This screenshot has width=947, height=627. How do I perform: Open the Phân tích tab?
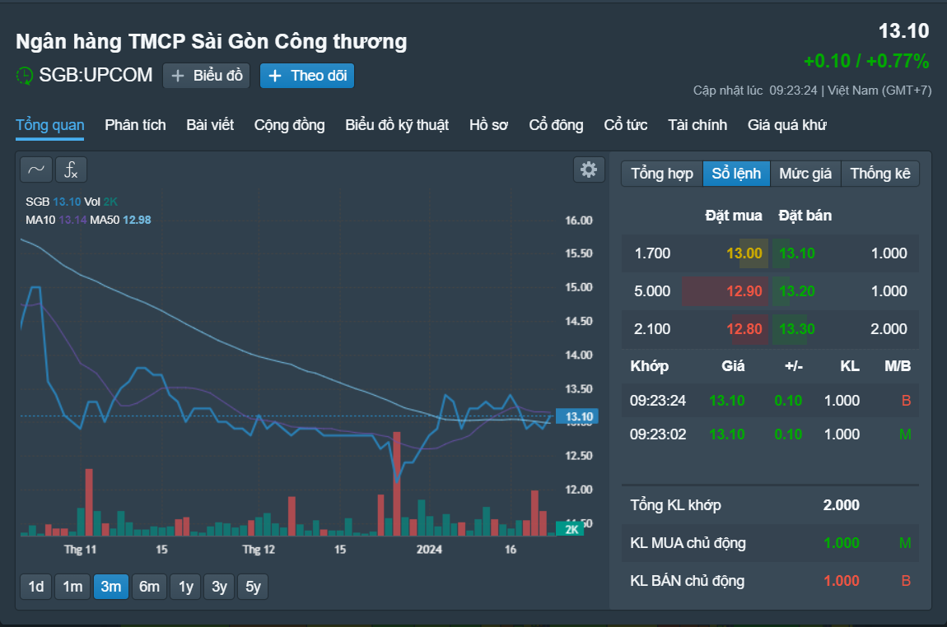(x=135, y=125)
